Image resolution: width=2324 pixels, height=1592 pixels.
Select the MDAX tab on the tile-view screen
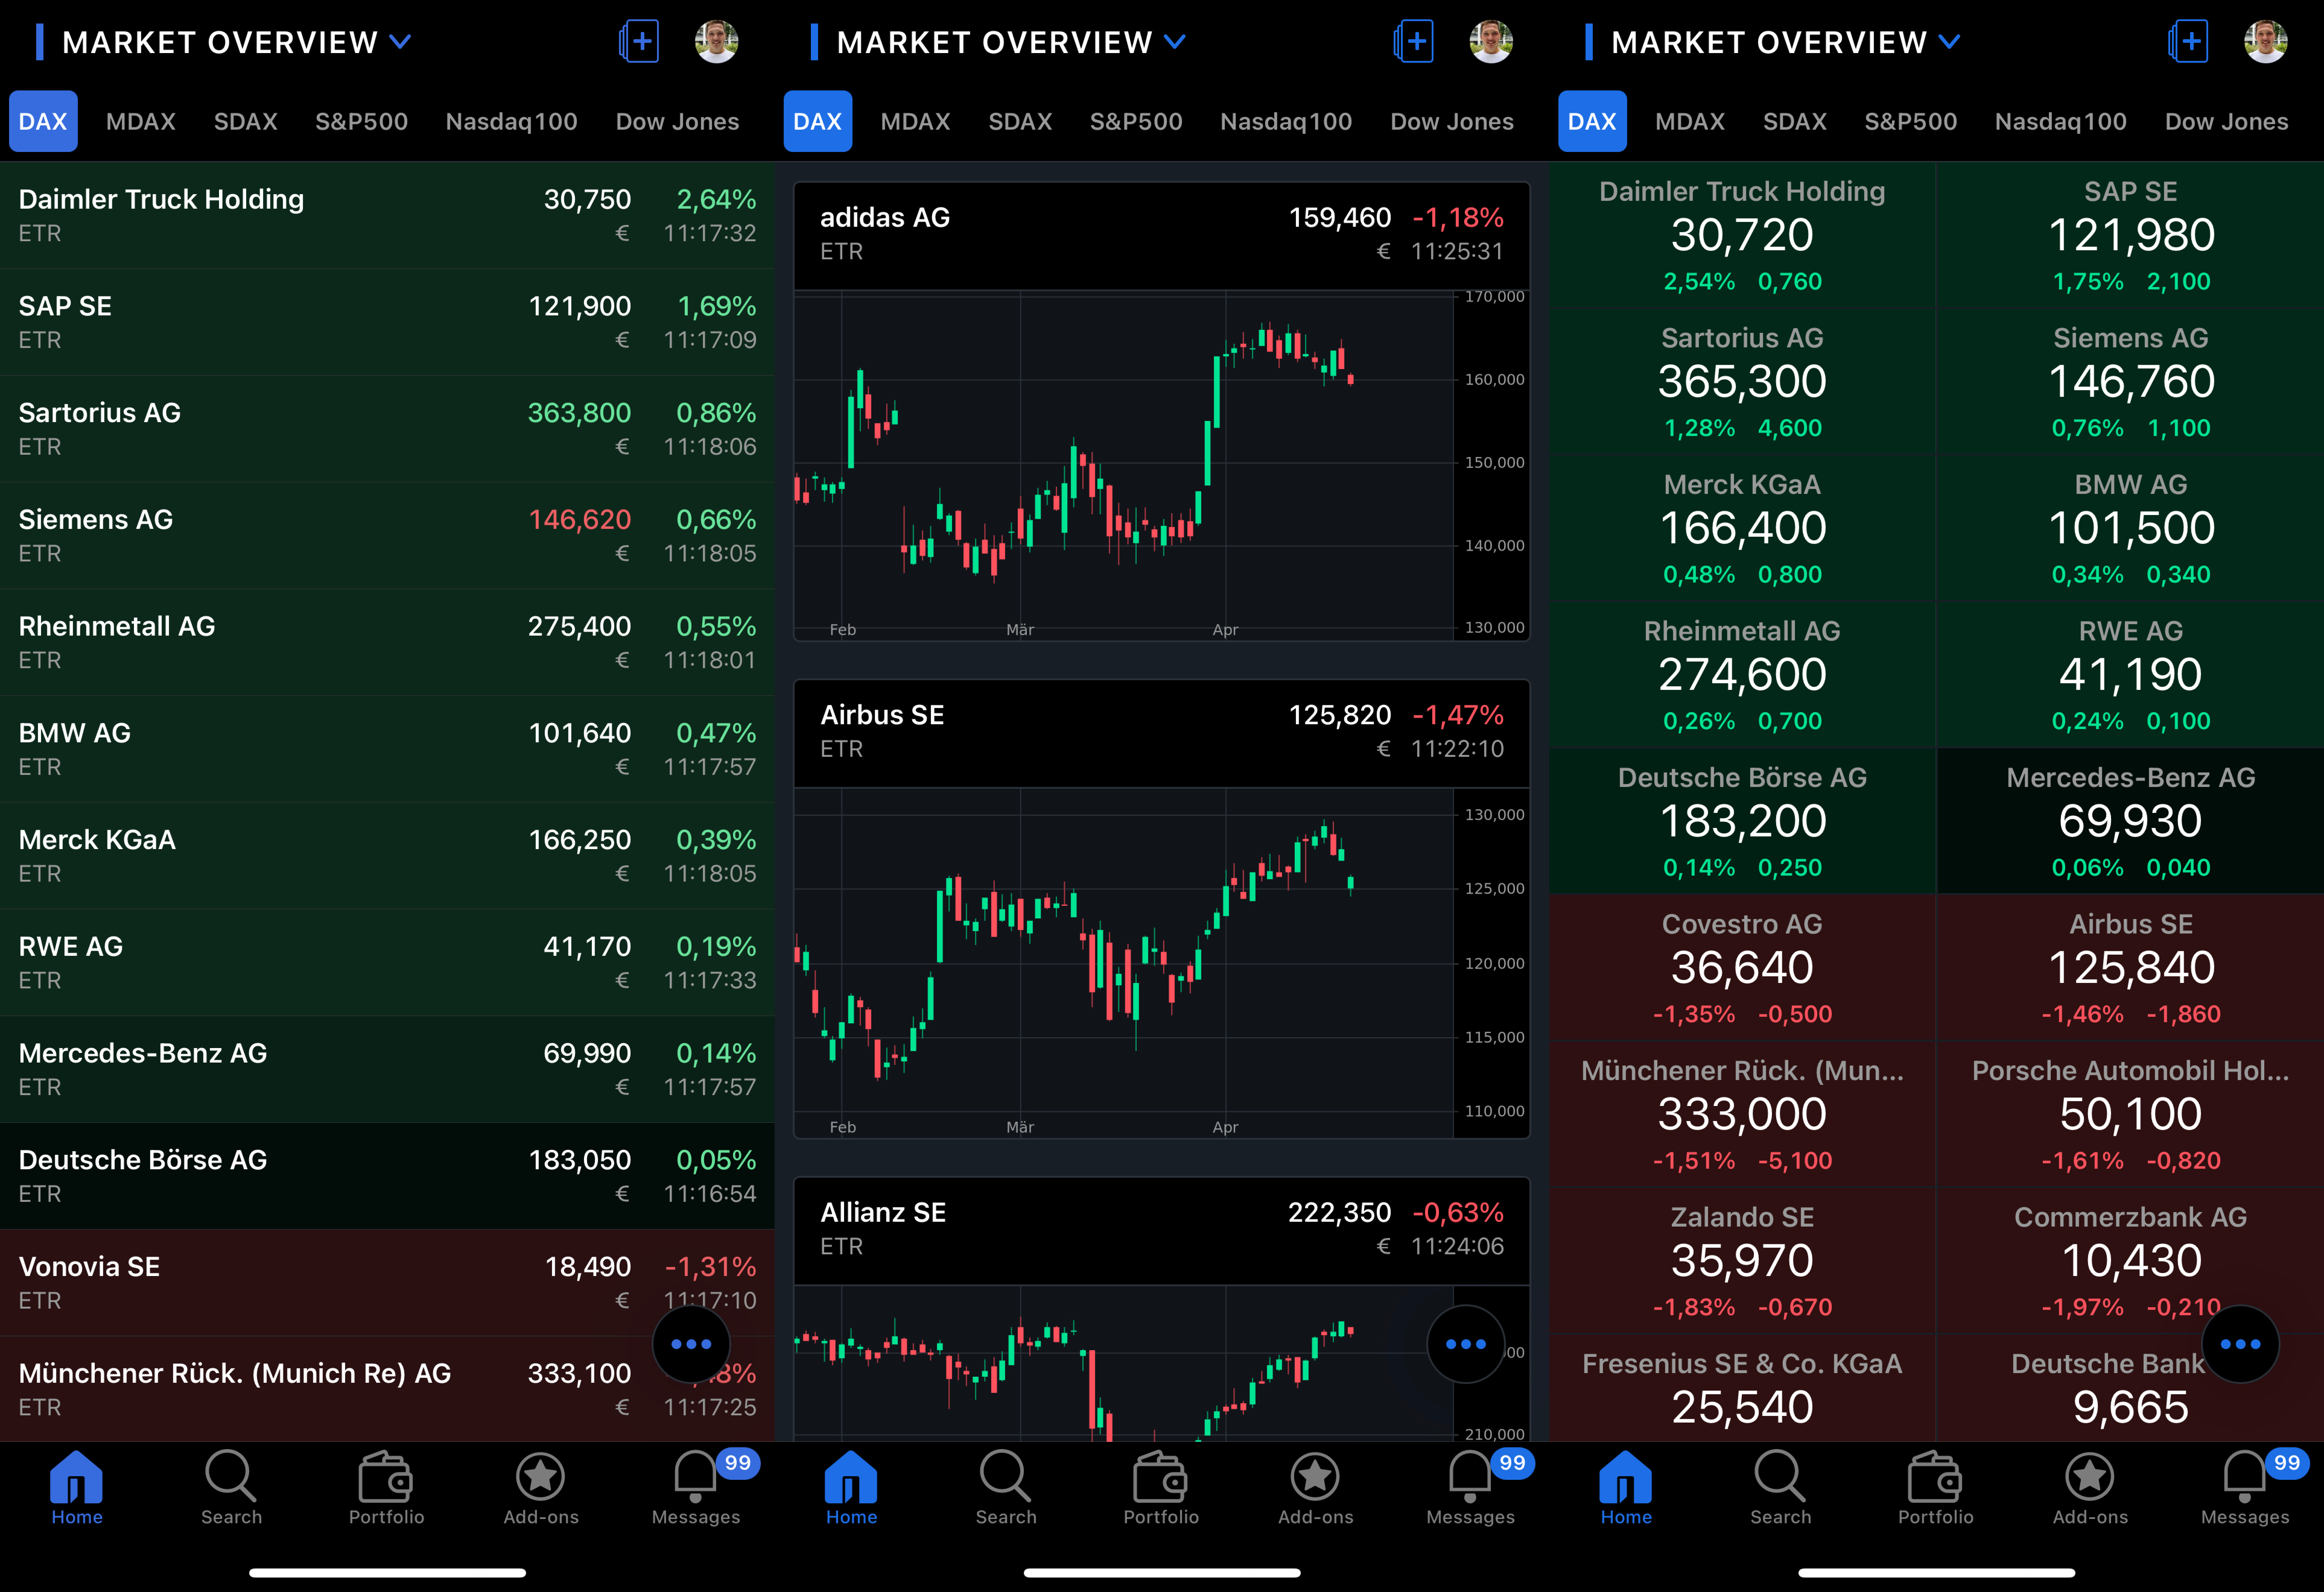1690,122
